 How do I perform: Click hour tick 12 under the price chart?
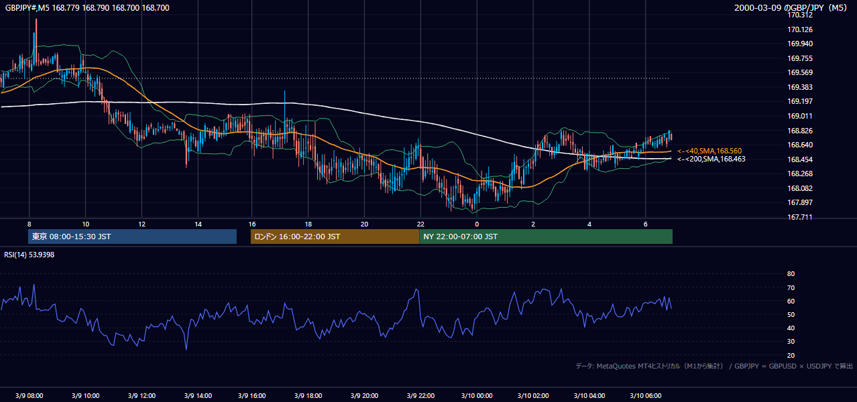pos(141,224)
